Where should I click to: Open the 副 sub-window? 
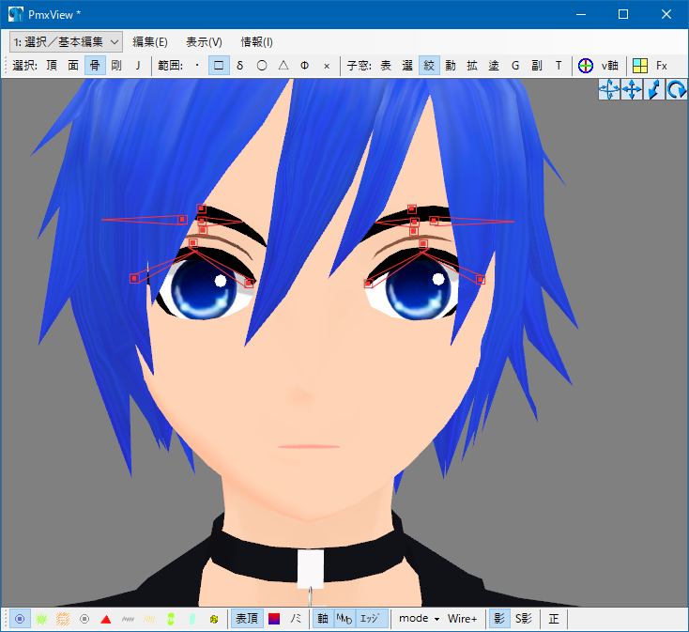tap(537, 66)
